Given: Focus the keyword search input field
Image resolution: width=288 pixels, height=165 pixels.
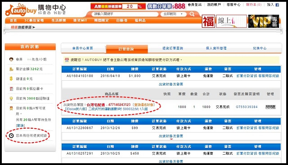Looking at the screenshot, I should [x=125, y=14].
